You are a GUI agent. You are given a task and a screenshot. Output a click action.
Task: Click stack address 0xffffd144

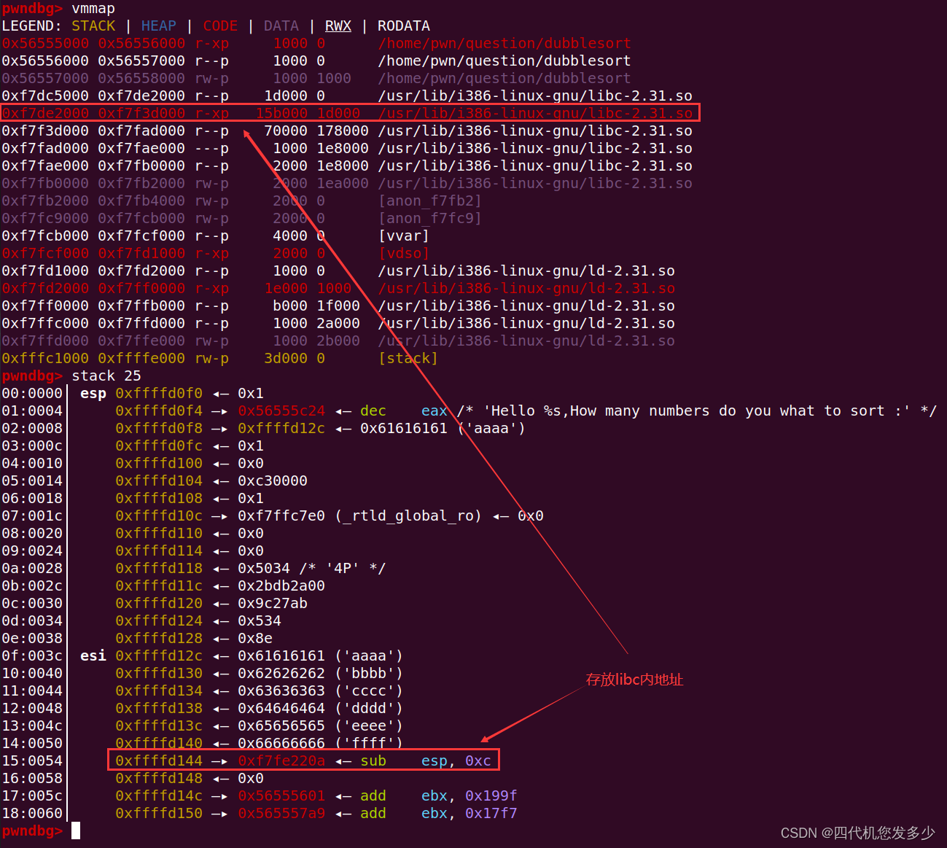coord(159,761)
